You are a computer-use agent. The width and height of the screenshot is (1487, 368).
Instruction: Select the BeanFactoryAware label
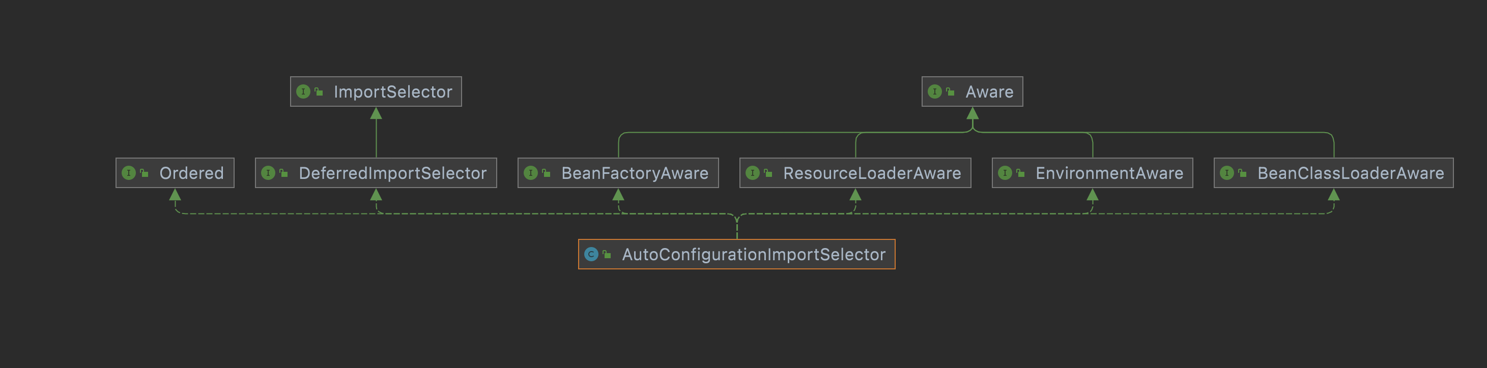[635, 173]
